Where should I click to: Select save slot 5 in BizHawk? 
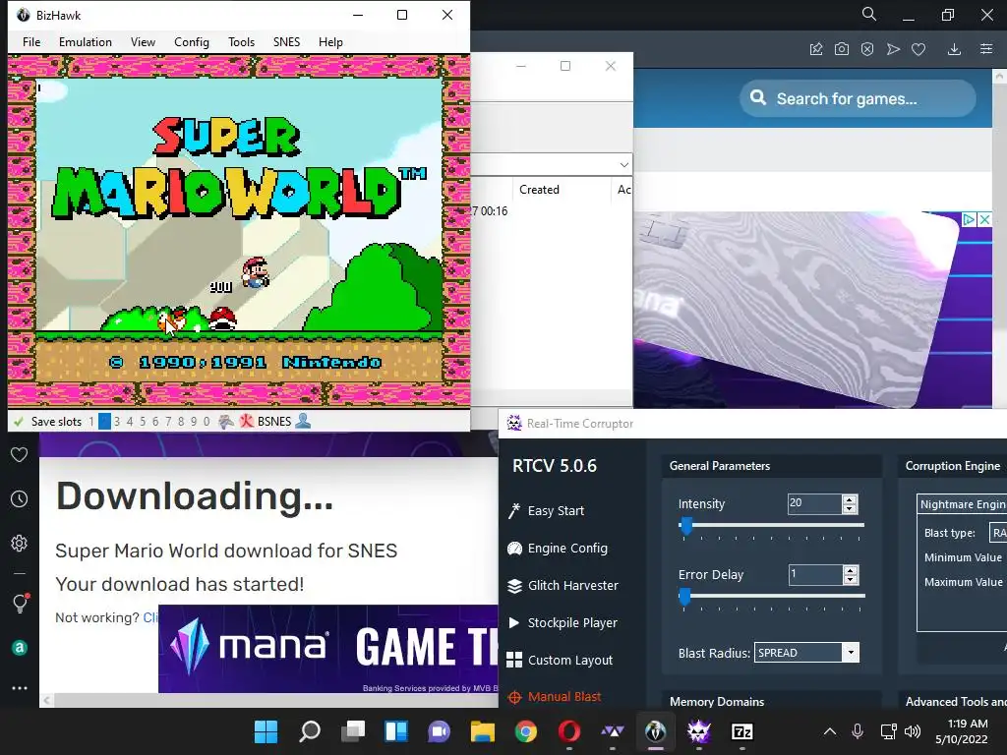(x=143, y=422)
